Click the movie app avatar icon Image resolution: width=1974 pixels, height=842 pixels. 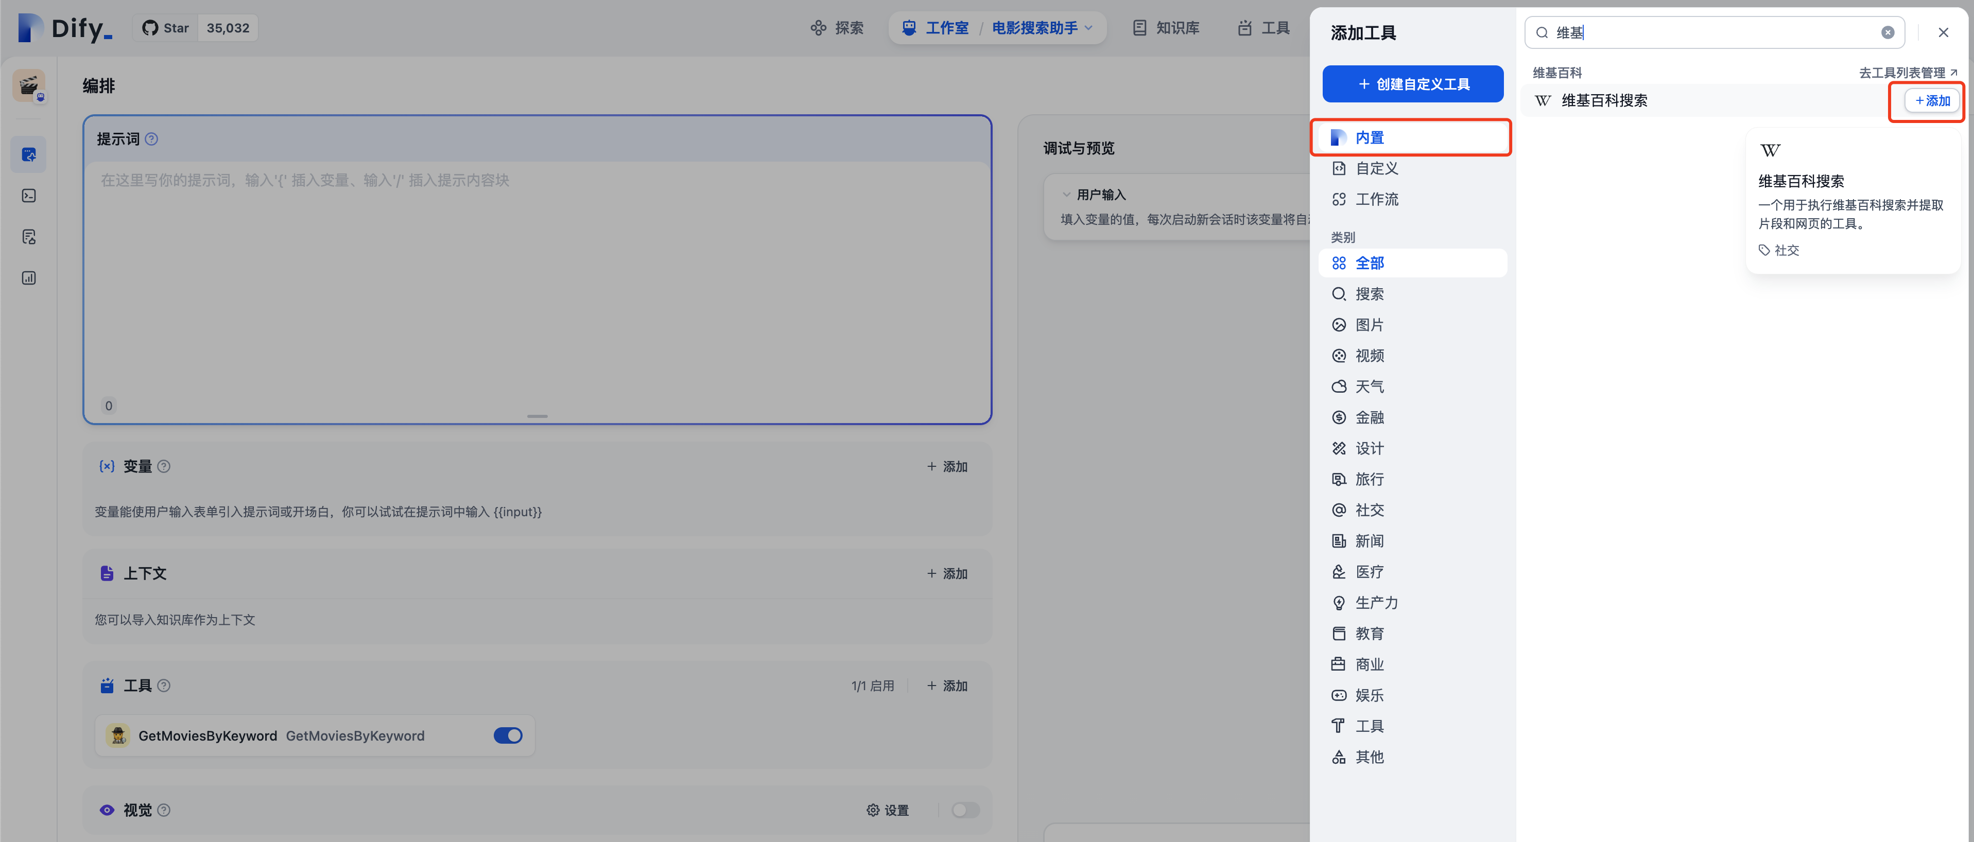pyautogui.click(x=29, y=86)
